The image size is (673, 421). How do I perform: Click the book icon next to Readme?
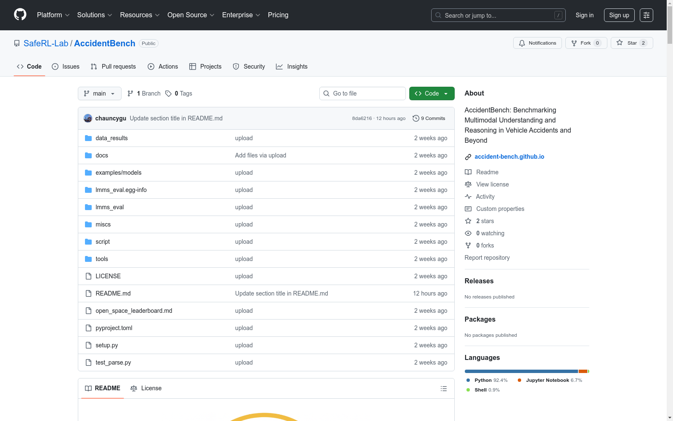tap(468, 172)
